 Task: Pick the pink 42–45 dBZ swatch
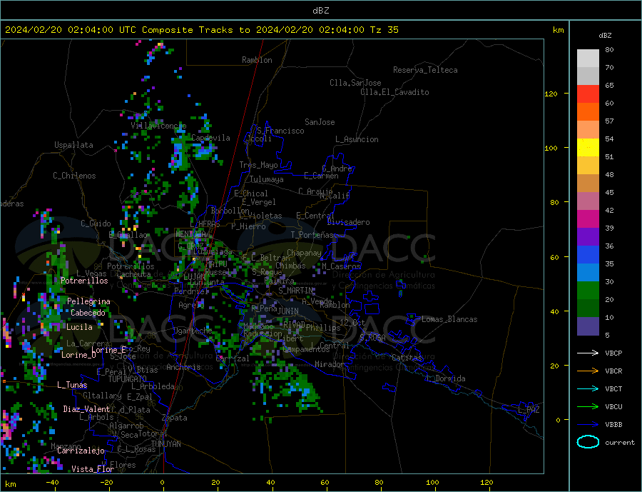[588, 201]
